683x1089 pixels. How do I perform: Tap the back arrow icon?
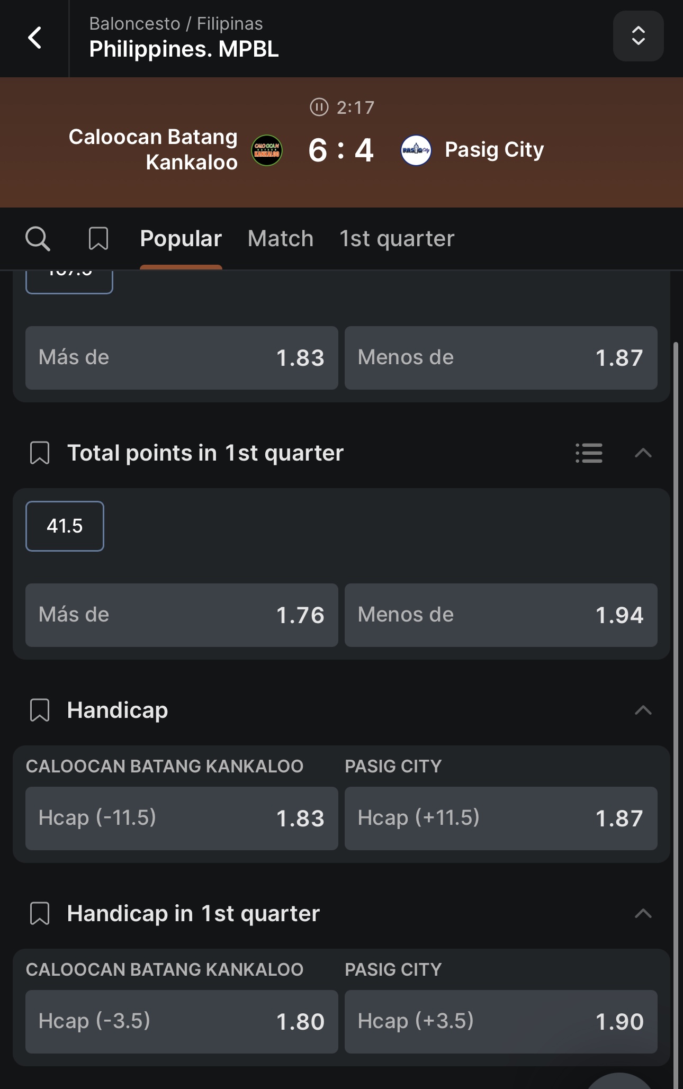click(34, 38)
